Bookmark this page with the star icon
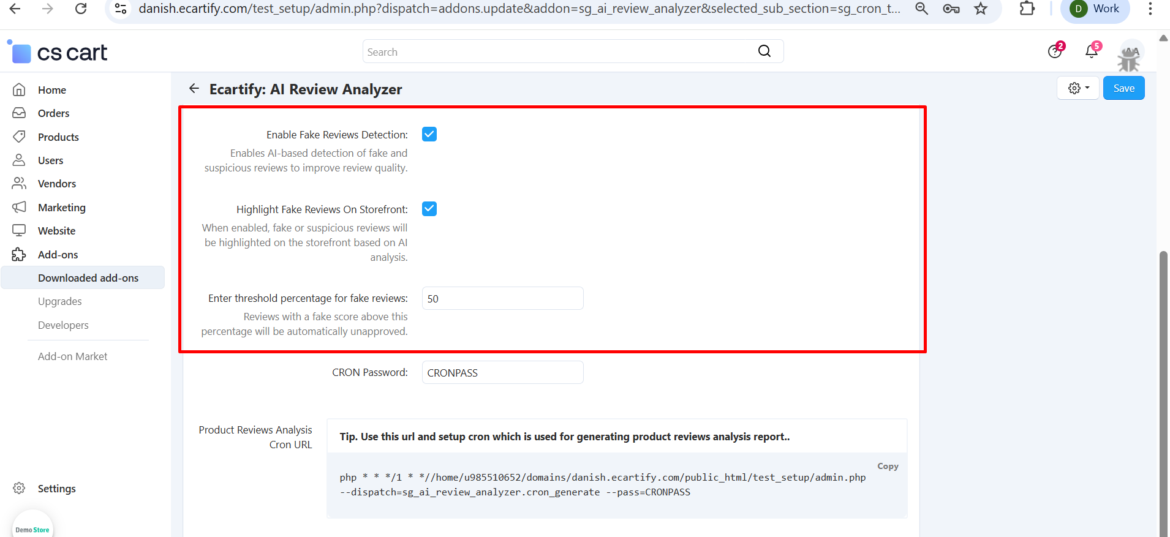The image size is (1170, 537). coord(981,9)
